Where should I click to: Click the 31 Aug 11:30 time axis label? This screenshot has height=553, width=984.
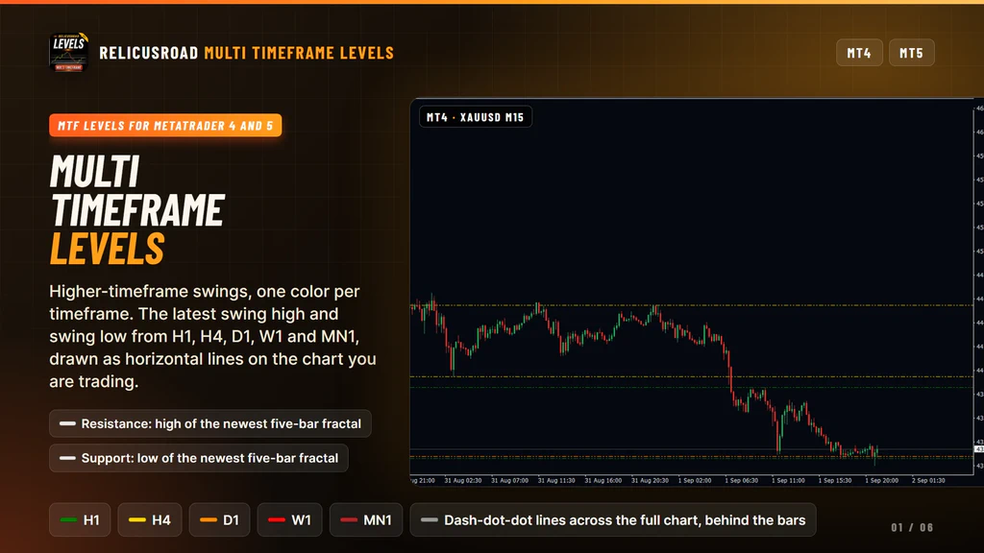tap(556, 480)
